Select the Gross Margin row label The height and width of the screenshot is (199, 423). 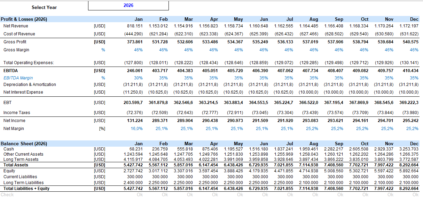(16, 50)
